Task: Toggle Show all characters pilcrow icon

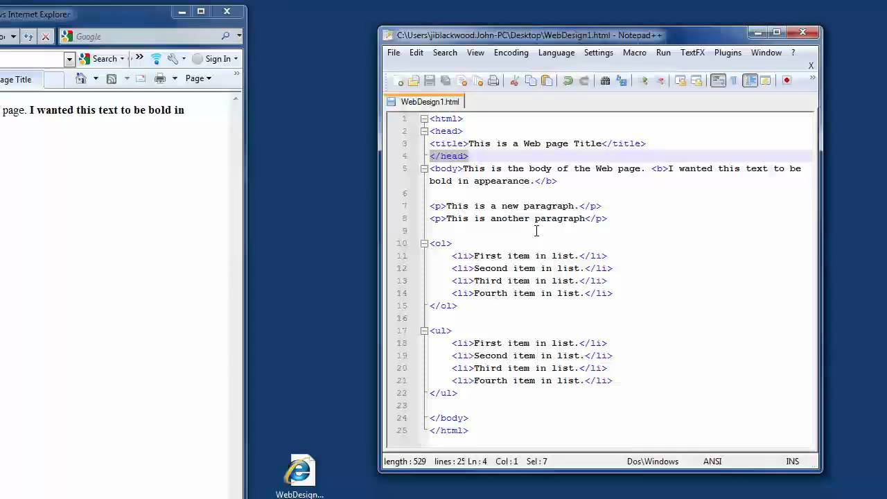Action: pyautogui.click(x=734, y=80)
